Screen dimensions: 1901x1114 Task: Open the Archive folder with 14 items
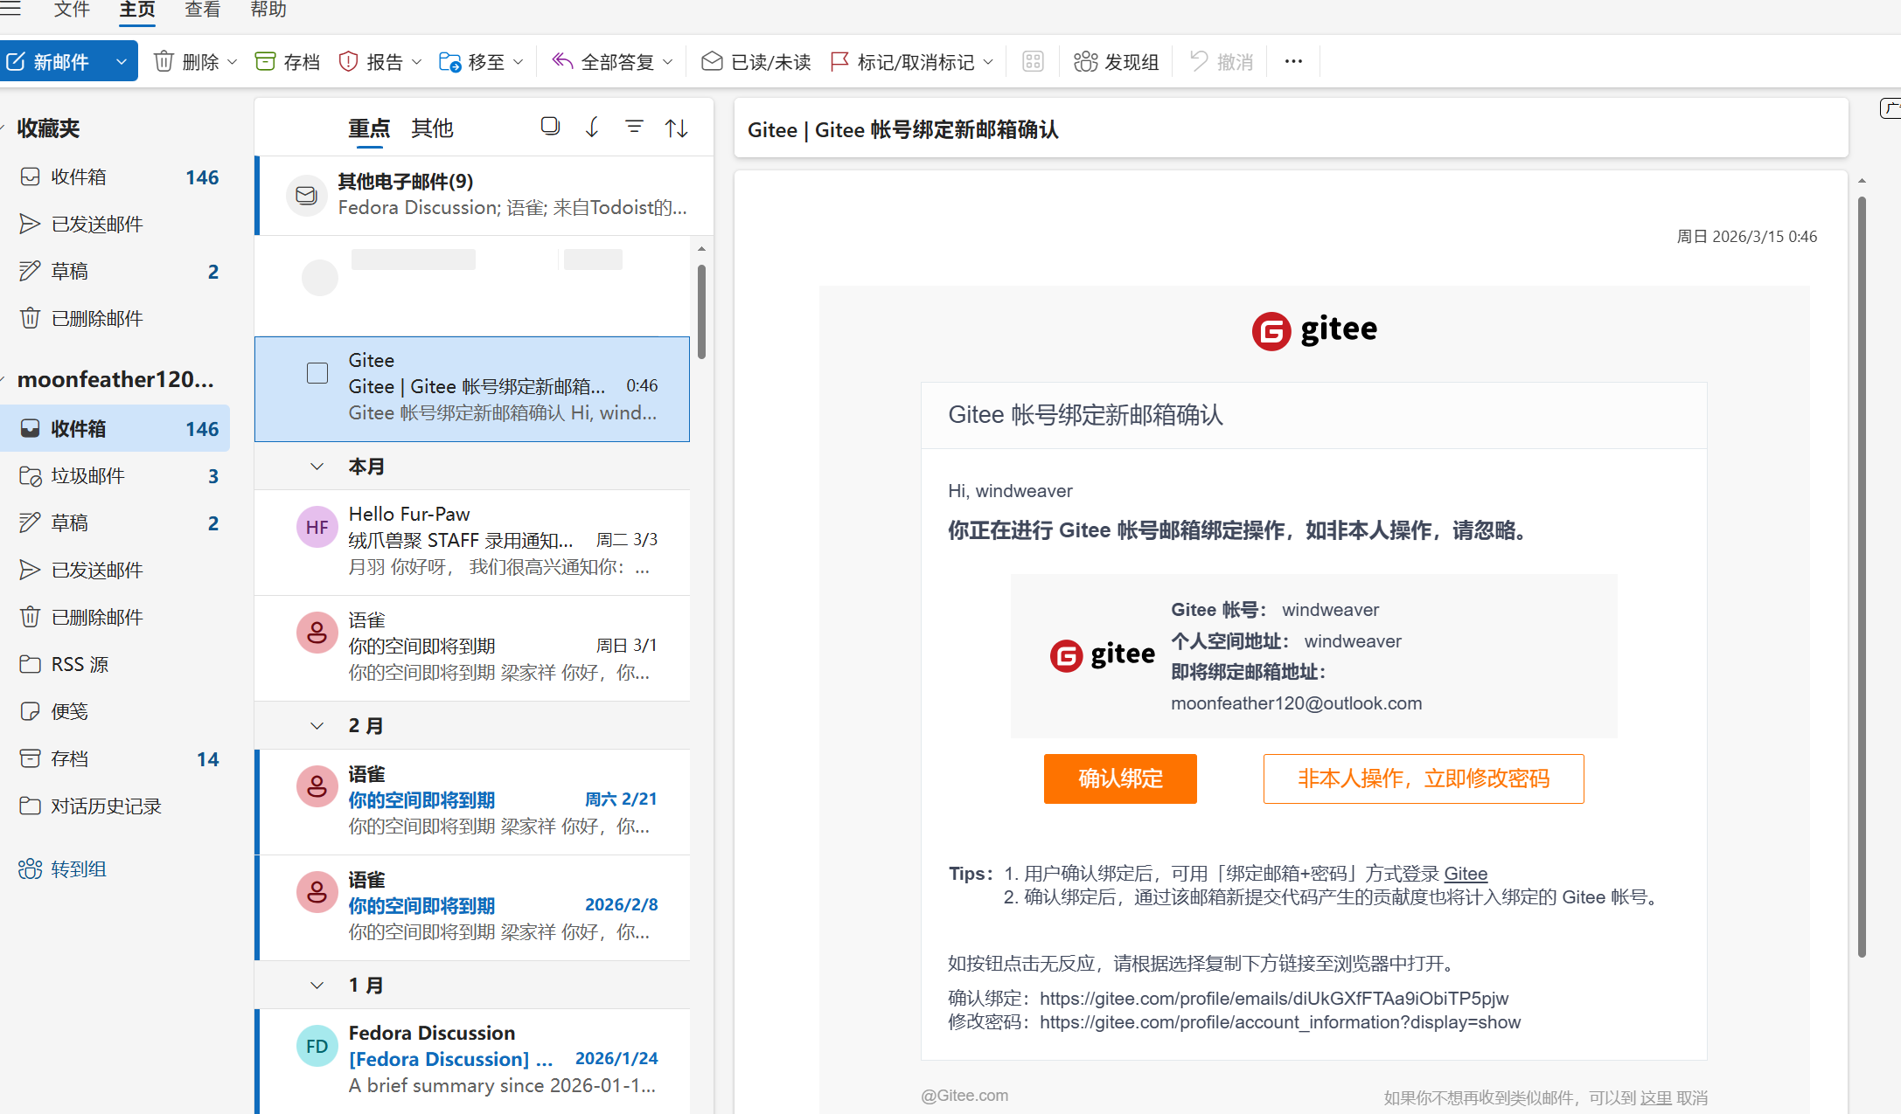pyautogui.click(x=115, y=759)
